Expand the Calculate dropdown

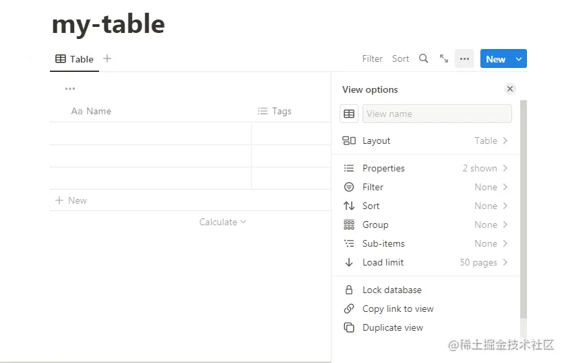click(222, 222)
